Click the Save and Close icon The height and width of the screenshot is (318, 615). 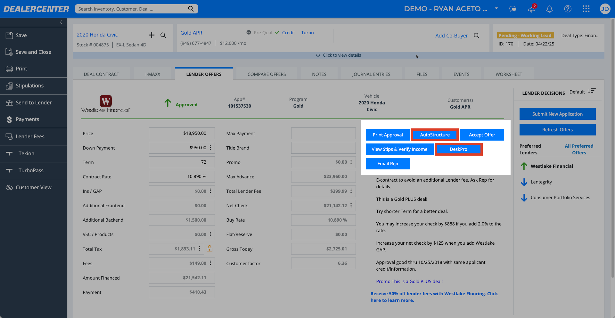point(9,52)
